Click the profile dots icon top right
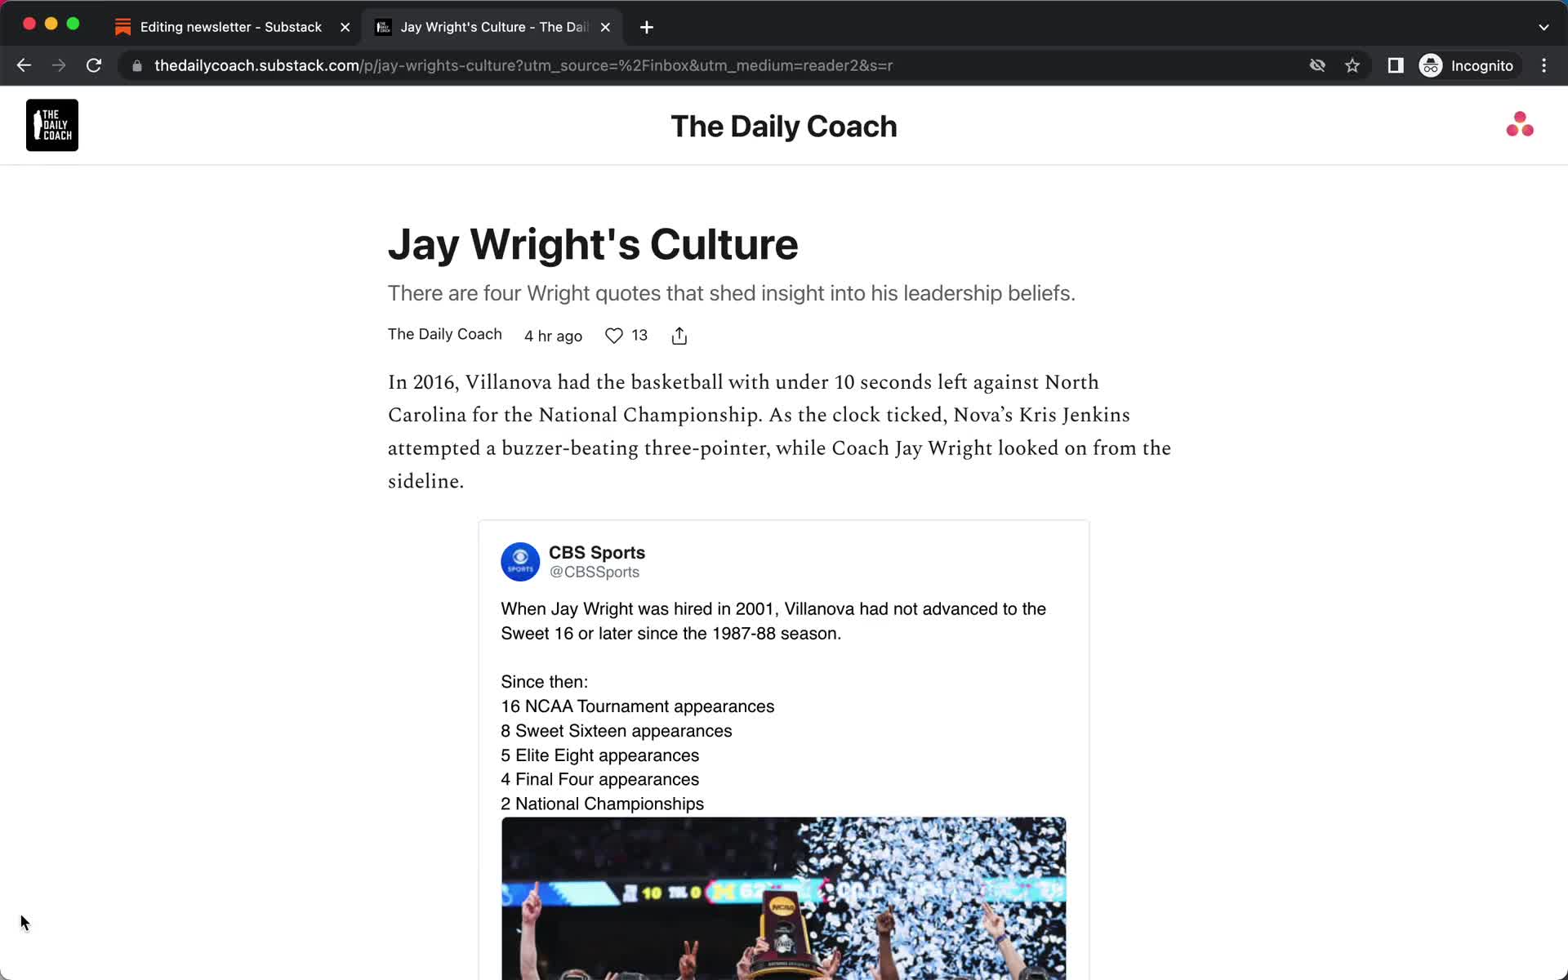 (1520, 124)
